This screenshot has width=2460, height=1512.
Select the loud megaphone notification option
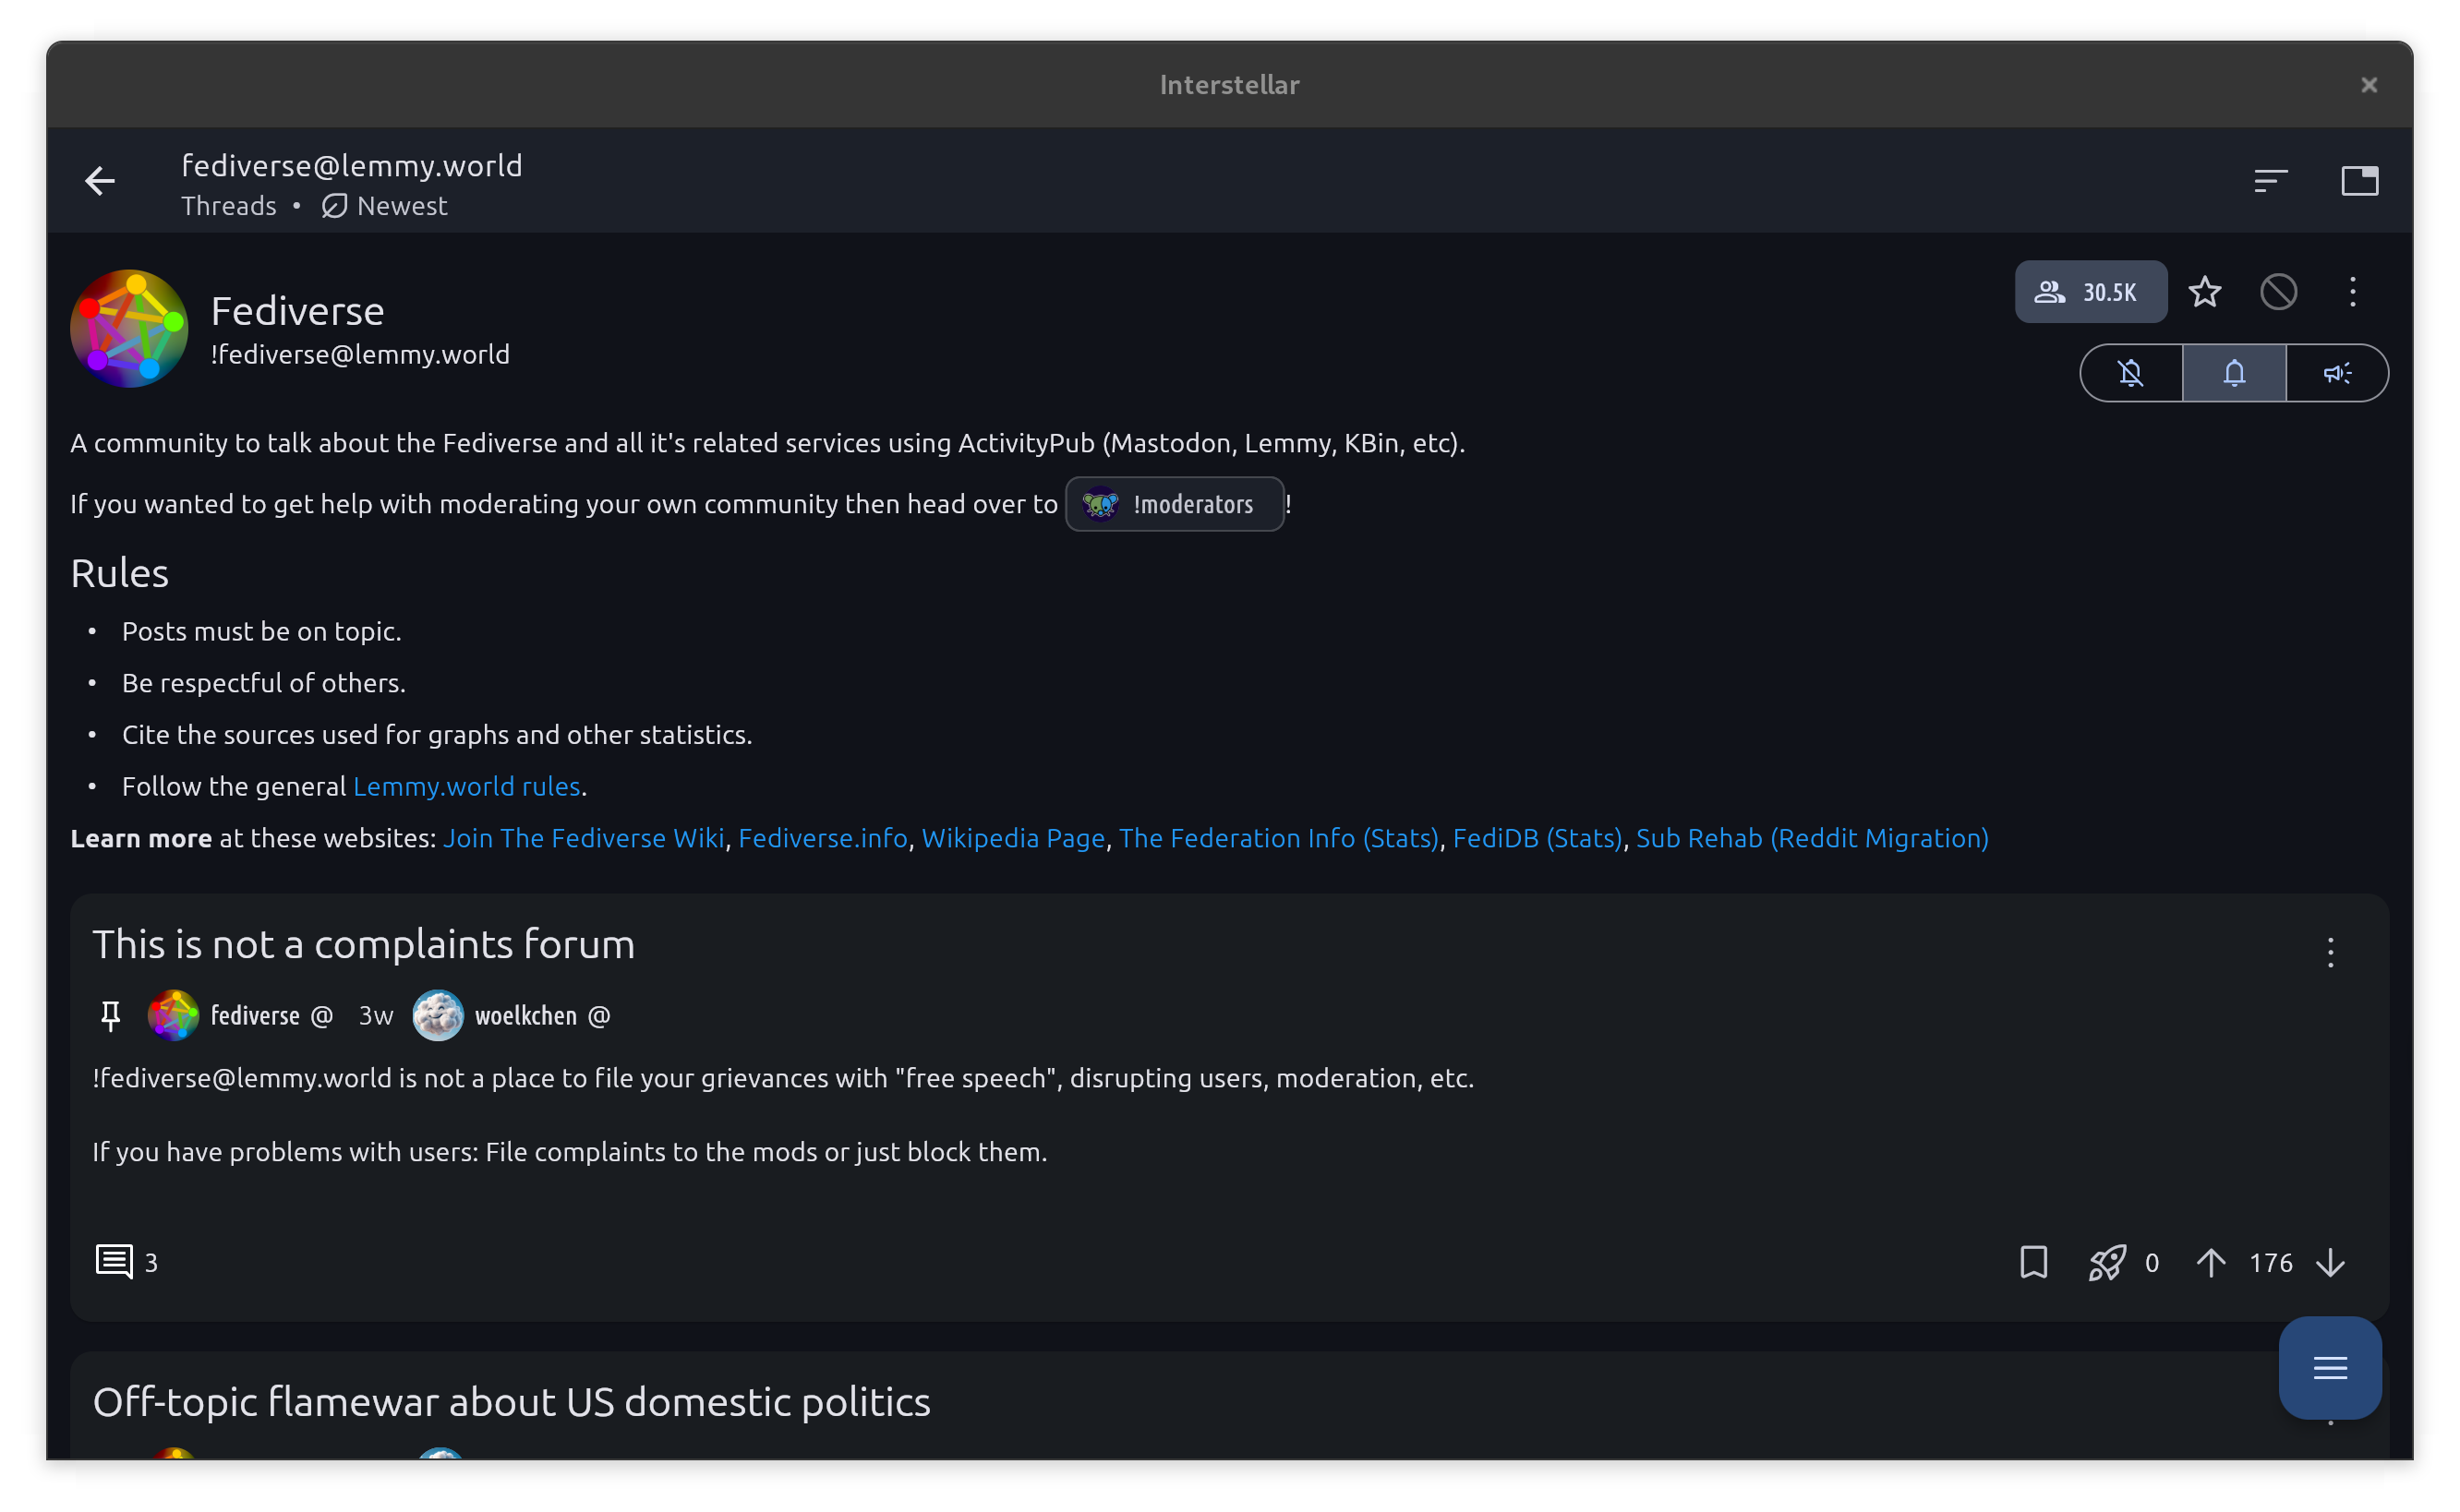[x=2337, y=373]
